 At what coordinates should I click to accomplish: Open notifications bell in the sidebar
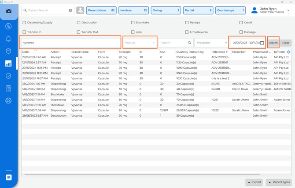click(8, 39)
